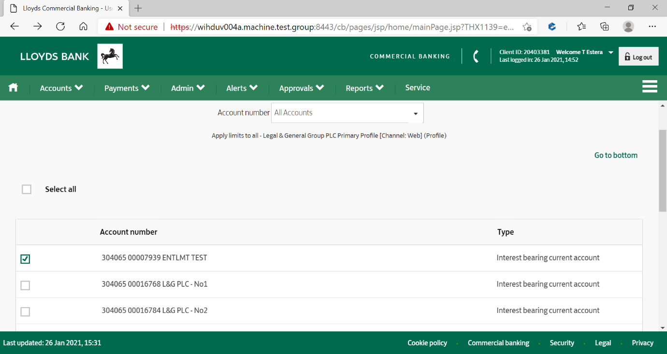
Task: Click the 304065 00007939 ENTLMT TEST row text
Action: coord(154,258)
